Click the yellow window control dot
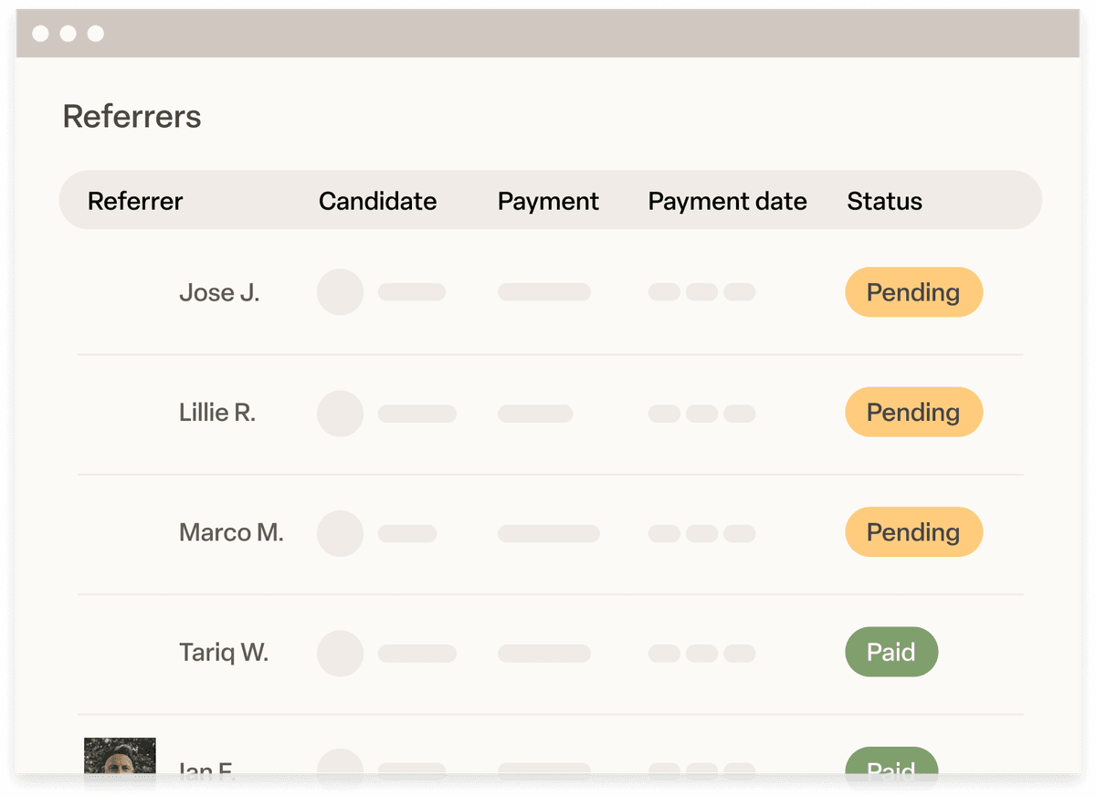This screenshot has height=797, width=1096. pos(67,33)
